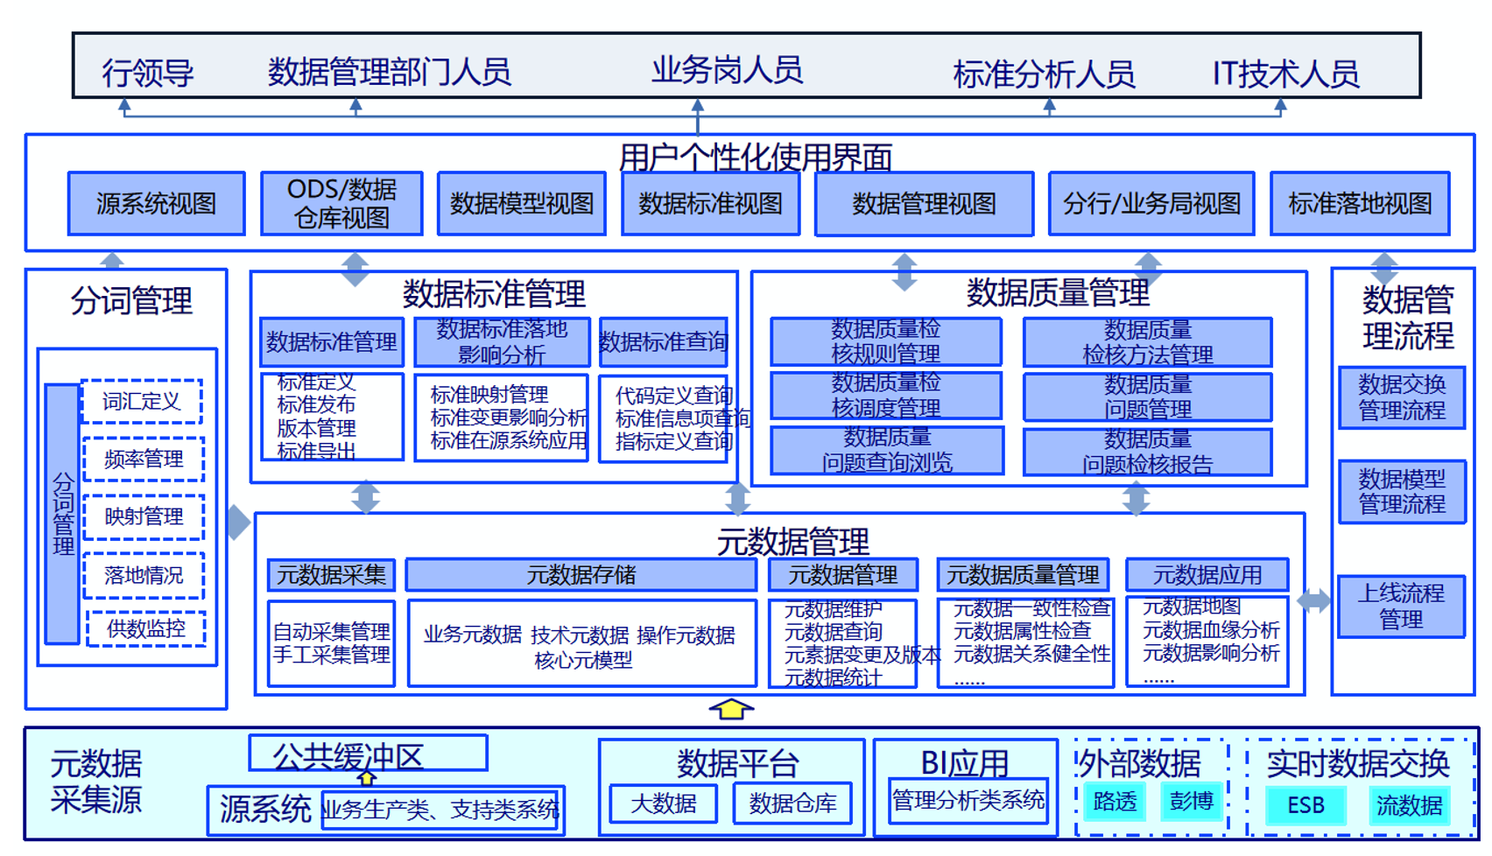Click the 版本管理 text
Image resolution: width=1492 pixels, height=856 pixels.
[x=316, y=429]
